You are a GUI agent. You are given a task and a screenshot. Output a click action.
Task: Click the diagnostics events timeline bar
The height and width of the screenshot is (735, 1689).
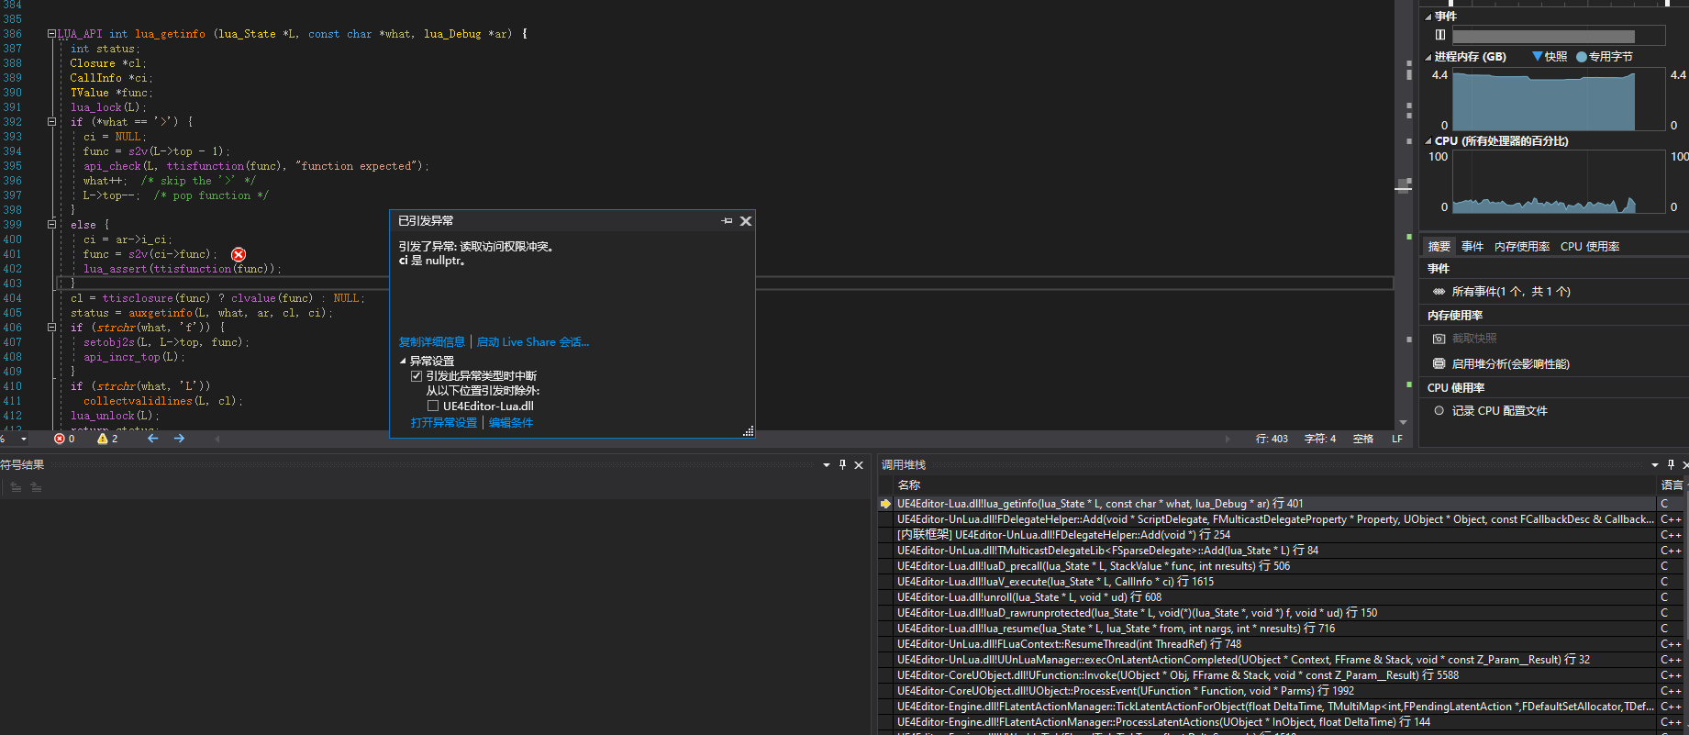(1559, 36)
